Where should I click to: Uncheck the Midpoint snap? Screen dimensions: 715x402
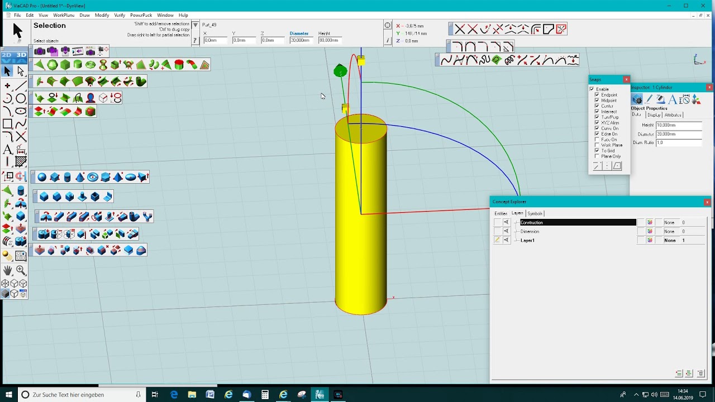click(x=597, y=100)
